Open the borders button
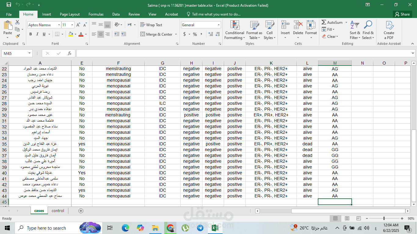Screen dimensions: 417x234 pyautogui.click(x=57, y=34)
